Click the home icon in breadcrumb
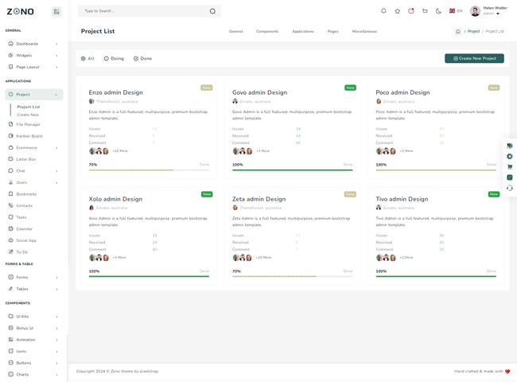The height and width of the screenshot is (382, 517). coord(458,32)
